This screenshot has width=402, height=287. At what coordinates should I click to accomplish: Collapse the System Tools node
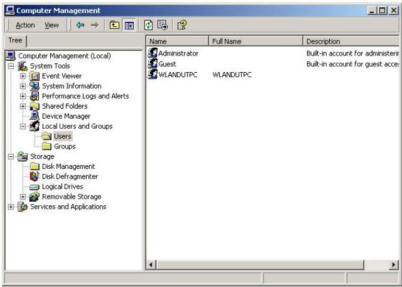(11, 66)
